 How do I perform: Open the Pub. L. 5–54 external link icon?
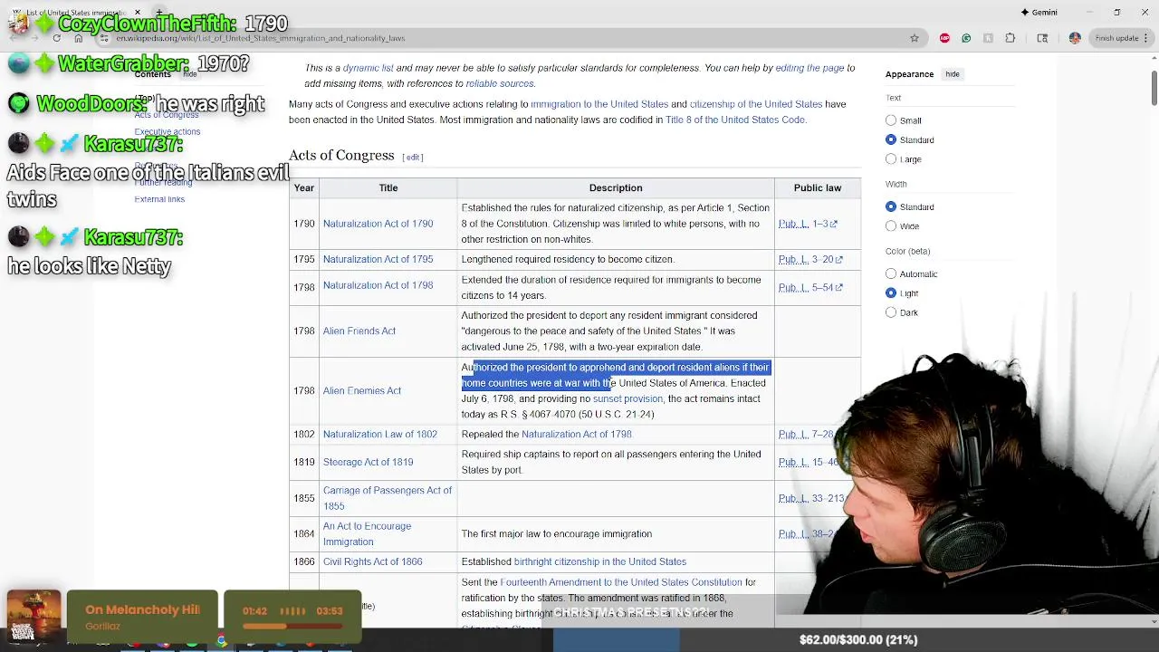point(839,288)
